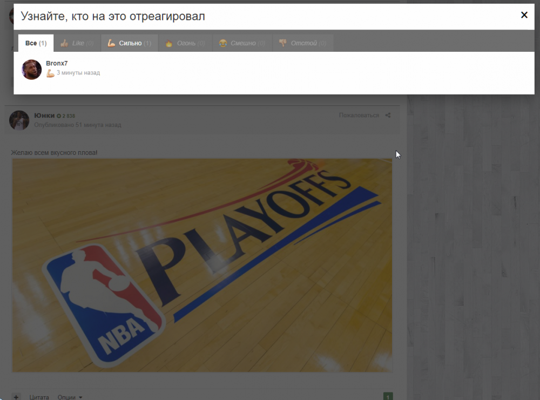This screenshot has width=540, height=400.
Task: Close the reactions dialog with X
Action: click(524, 15)
